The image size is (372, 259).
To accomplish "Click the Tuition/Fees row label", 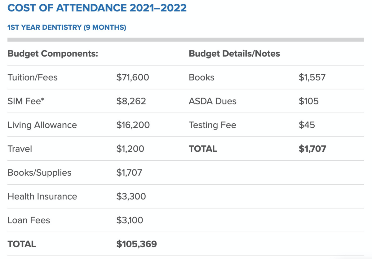I will (x=33, y=77).
